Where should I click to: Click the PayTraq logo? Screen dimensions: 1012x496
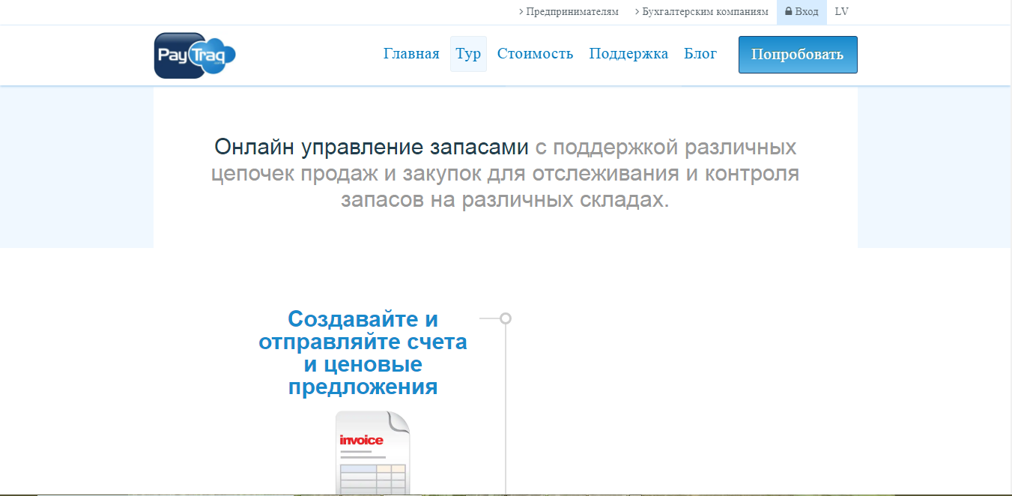coord(194,54)
